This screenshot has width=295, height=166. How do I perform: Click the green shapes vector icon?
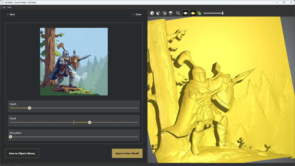point(199,13)
